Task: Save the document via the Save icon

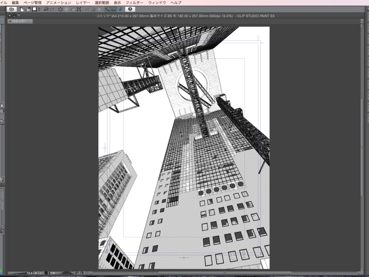Action: (34, 9)
